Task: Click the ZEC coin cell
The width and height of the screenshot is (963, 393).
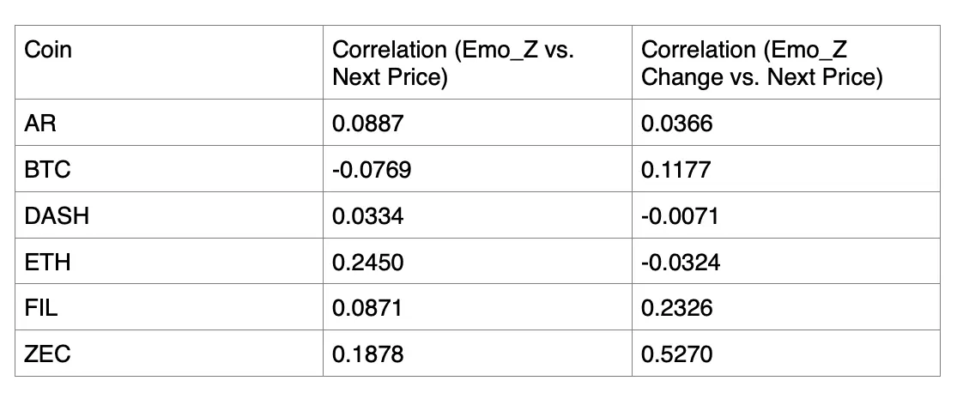Action: 47,353
